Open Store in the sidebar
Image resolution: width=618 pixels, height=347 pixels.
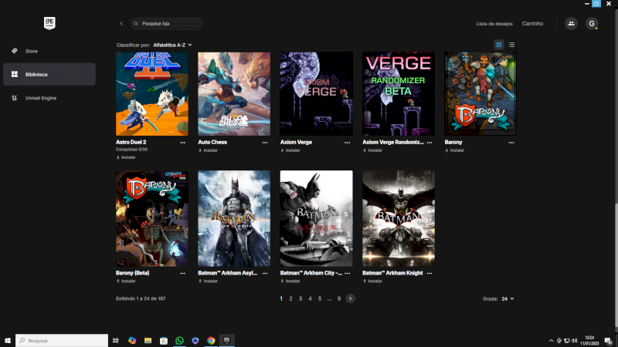(31, 51)
